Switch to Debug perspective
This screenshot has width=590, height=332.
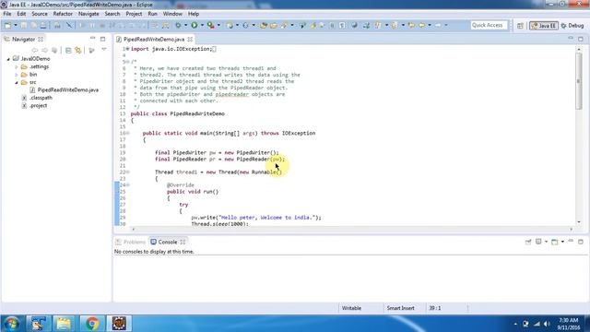click(572, 26)
